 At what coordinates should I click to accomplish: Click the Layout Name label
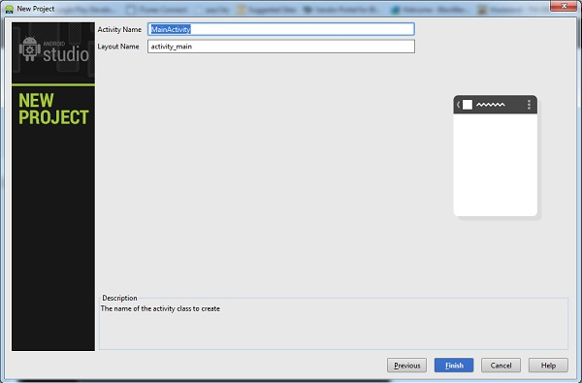pos(118,47)
